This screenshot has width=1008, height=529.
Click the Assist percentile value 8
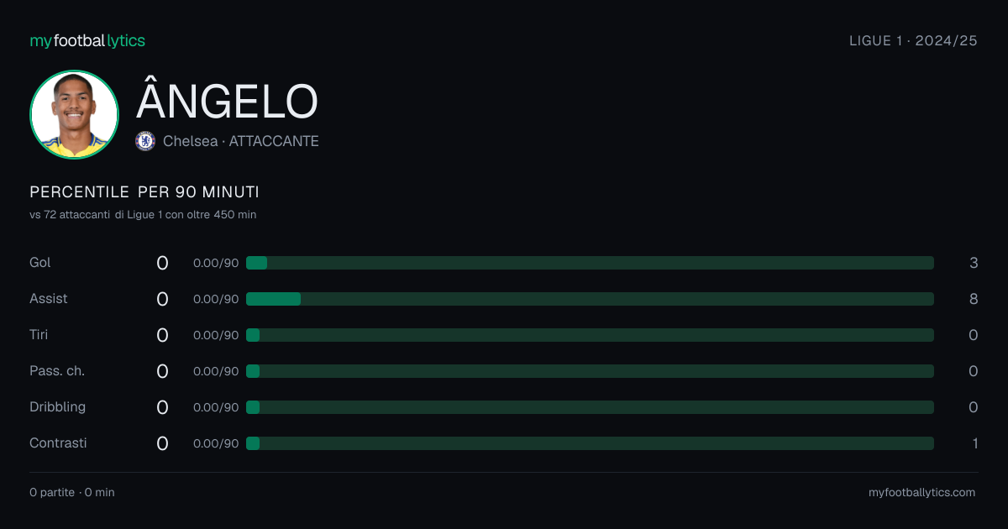(x=974, y=299)
